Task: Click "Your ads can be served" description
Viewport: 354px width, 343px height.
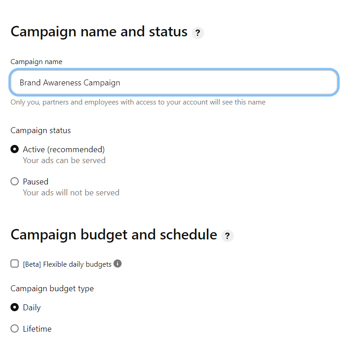Action: coord(64,160)
